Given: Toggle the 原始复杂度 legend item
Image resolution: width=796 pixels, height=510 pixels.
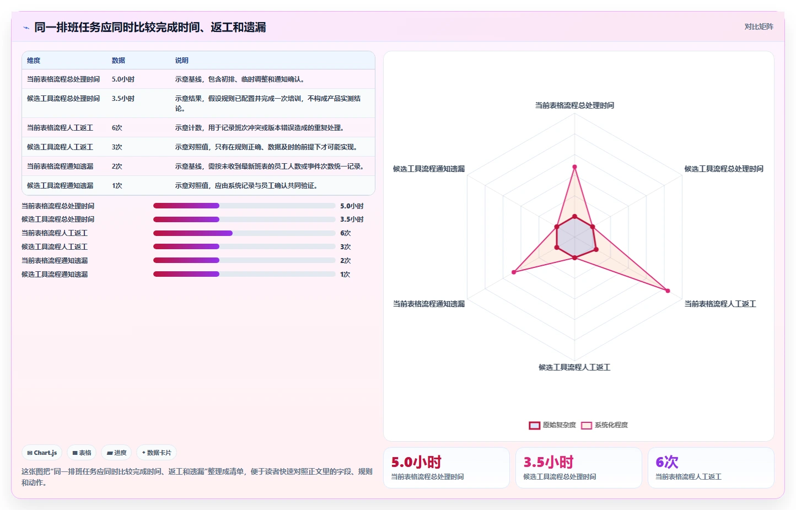Looking at the screenshot, I should tap(552, 425).
